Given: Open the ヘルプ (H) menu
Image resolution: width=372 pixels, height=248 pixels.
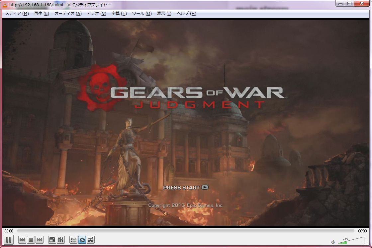Looking at the screenshot, I should [x=186, y=14].
